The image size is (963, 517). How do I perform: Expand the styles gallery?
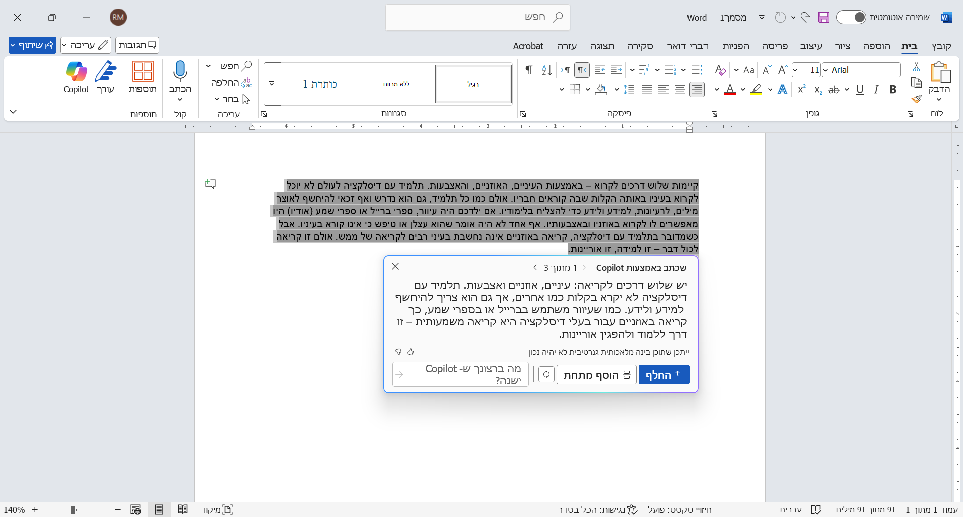(272, 84)
